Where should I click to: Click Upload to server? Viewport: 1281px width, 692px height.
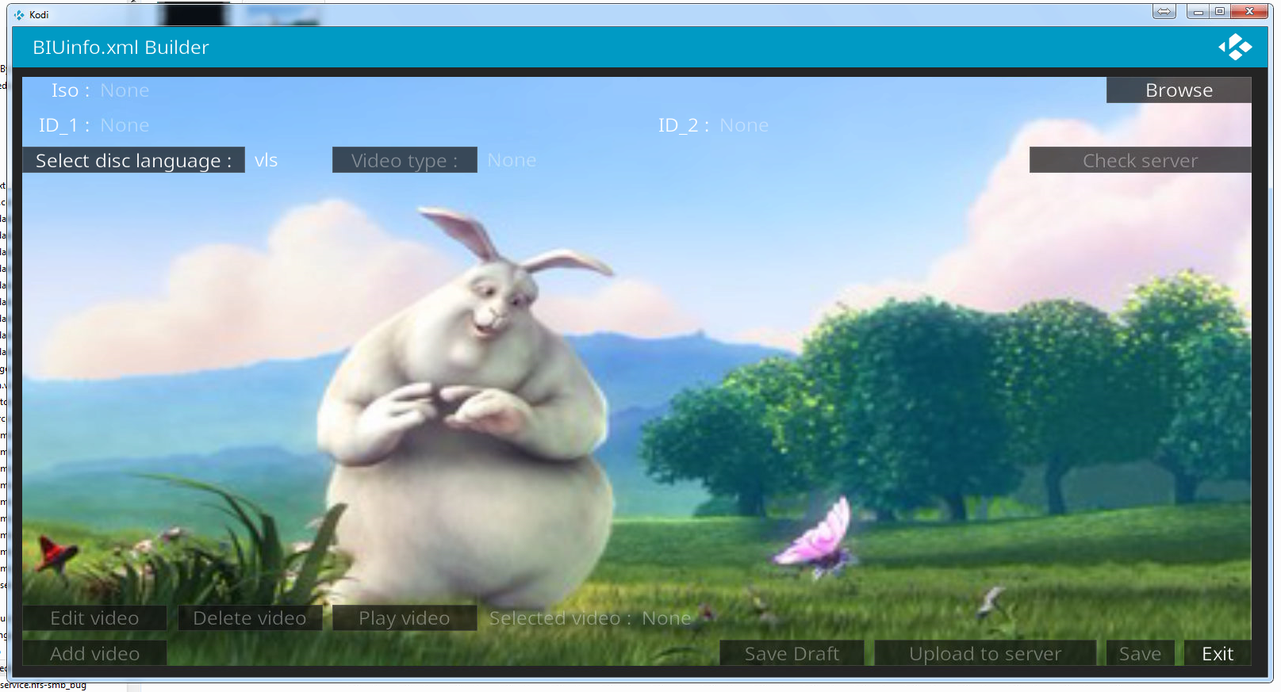click(985, 654)
